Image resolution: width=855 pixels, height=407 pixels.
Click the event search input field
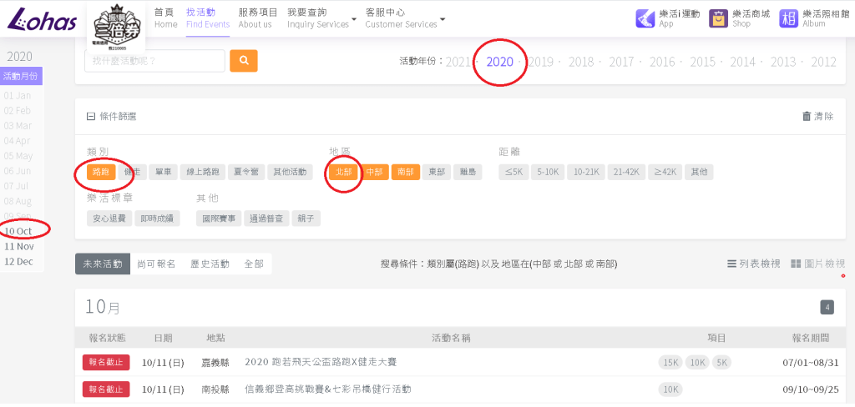point(154,61)
